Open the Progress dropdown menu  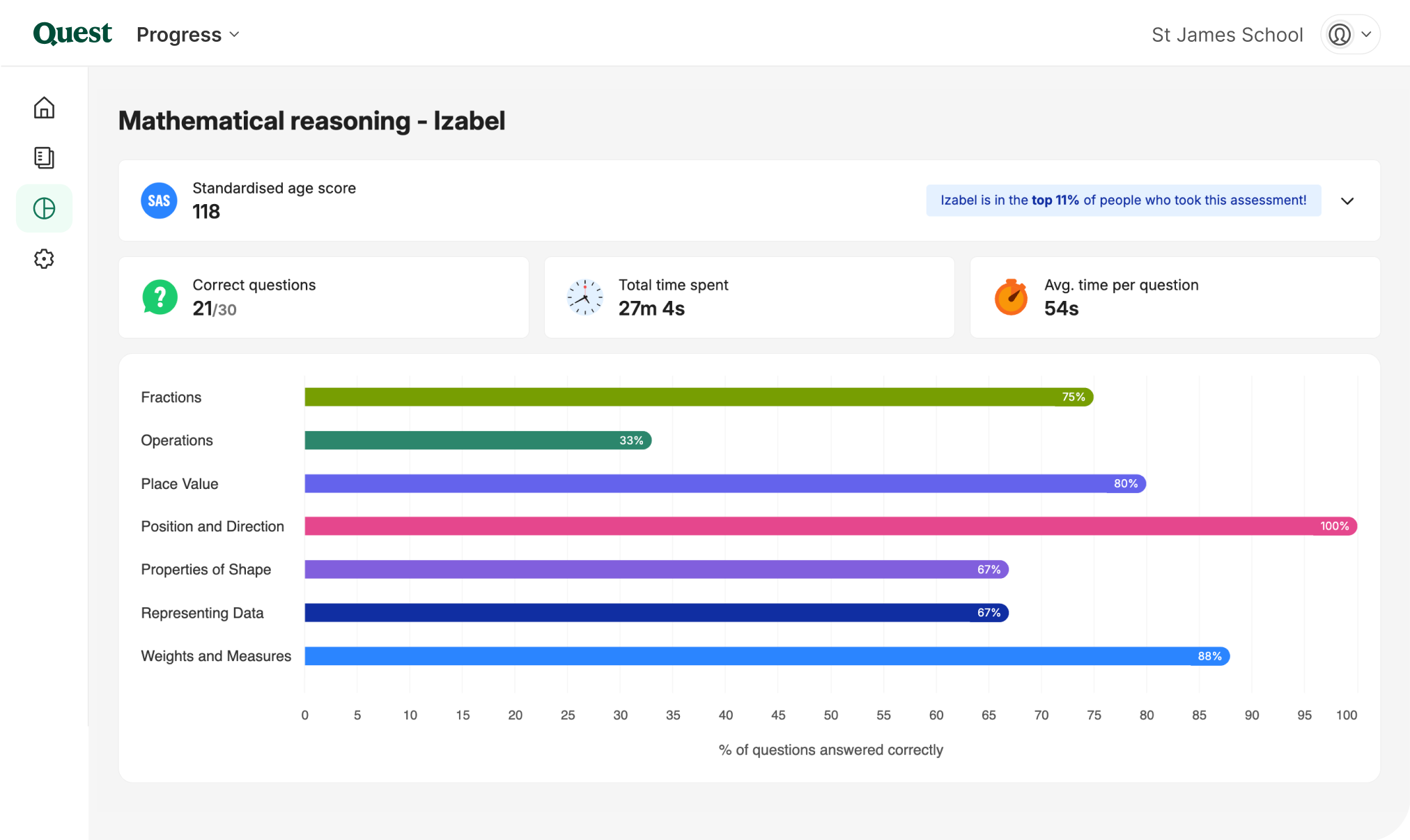pyautogui.click(x=187, y=35)
